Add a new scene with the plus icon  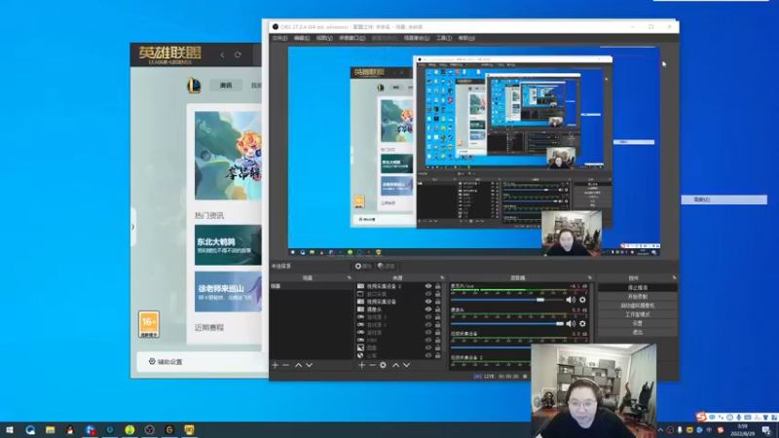pyautogui.click(x=276, y=365)
